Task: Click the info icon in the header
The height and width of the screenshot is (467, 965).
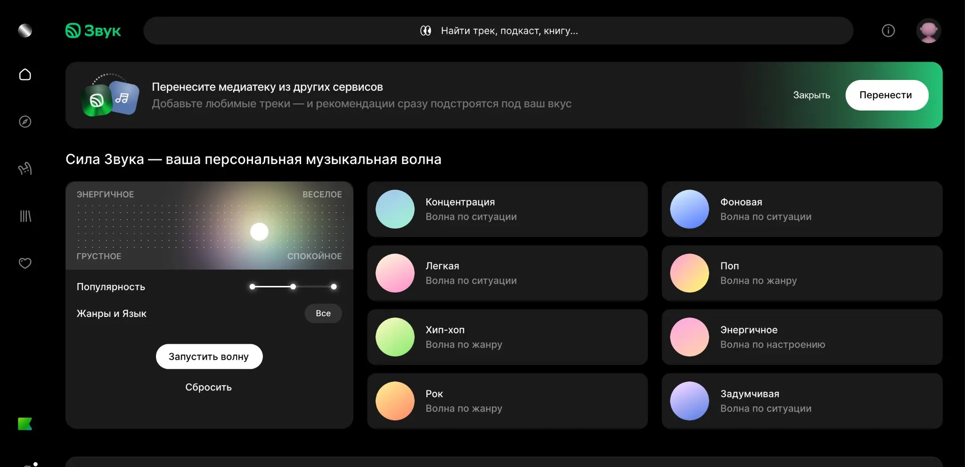Action: coord(888,31)
